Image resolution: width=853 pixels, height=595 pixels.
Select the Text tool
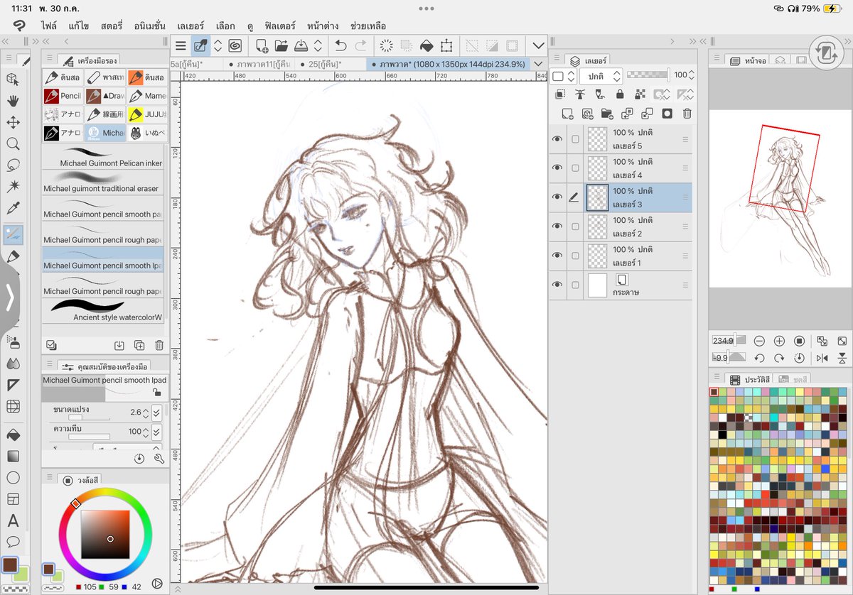tap(13, 521)
